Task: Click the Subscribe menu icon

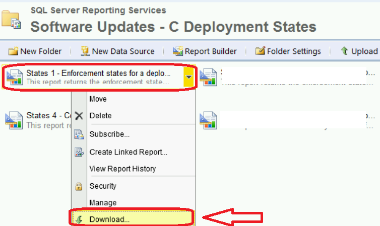Action: (x=79, y=134)
